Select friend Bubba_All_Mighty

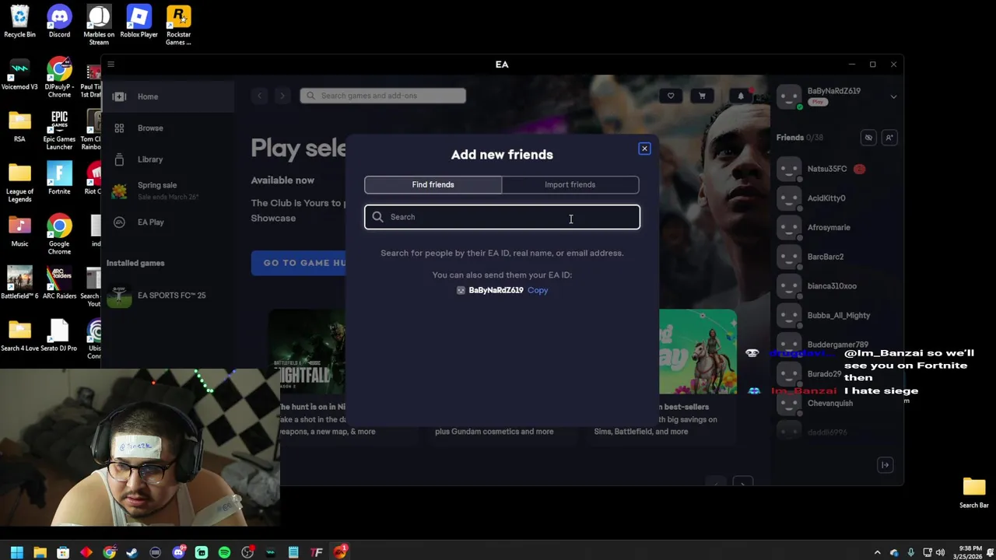pyautogui.click(x=837, y=316)
